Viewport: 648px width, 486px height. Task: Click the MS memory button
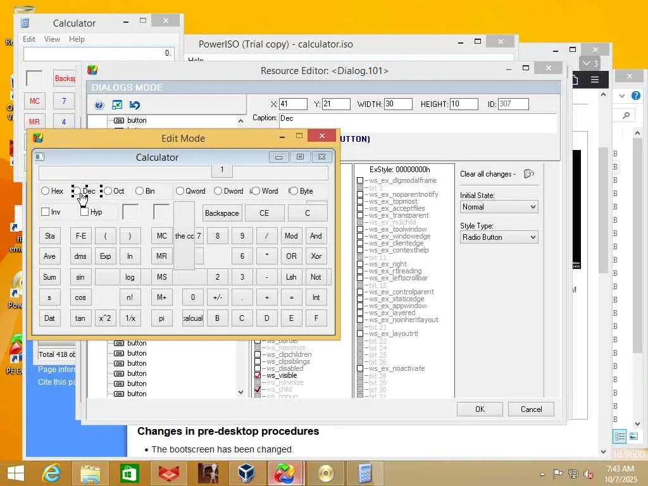point(161,277)
